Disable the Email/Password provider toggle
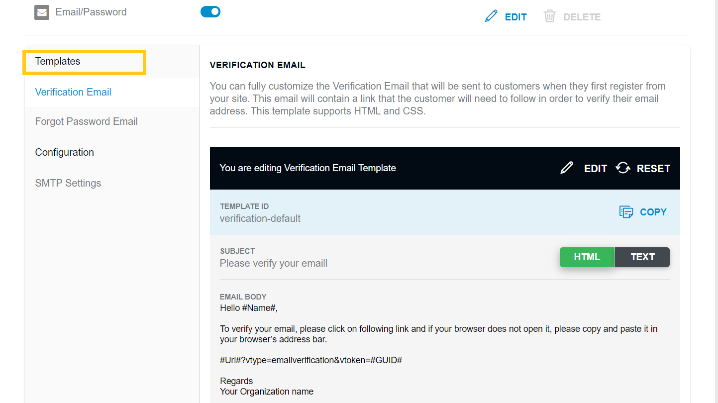This screenshot has height=403, width=718. point(210,11)
